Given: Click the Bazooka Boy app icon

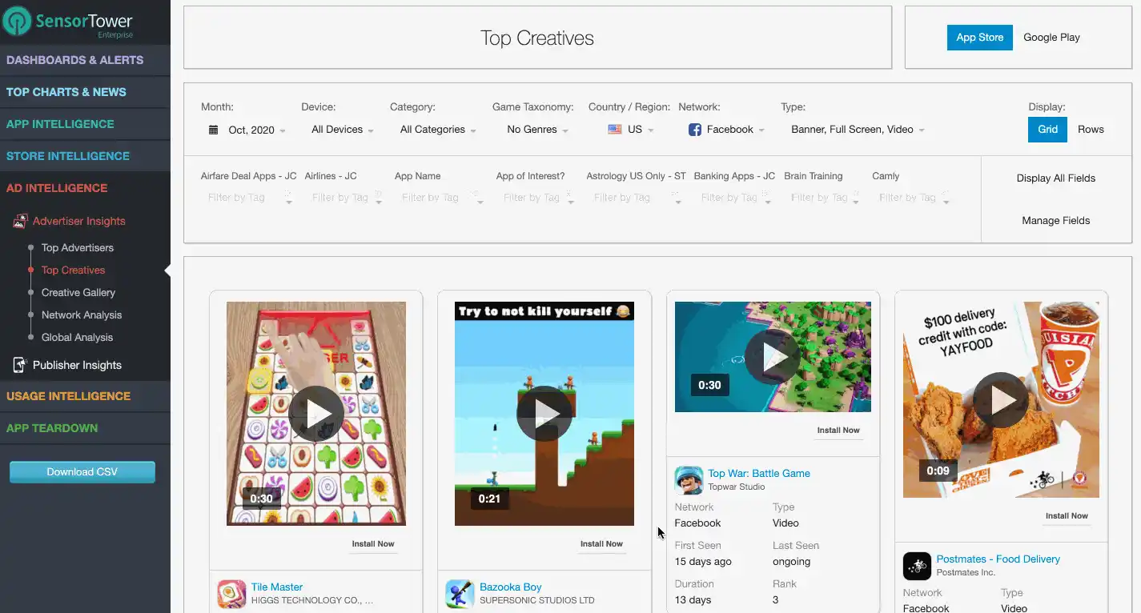Looking at the screenshot, I should coord(460,594).
